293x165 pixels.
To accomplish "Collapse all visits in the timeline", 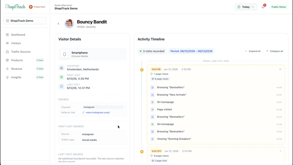I will (x=274, y=51).
